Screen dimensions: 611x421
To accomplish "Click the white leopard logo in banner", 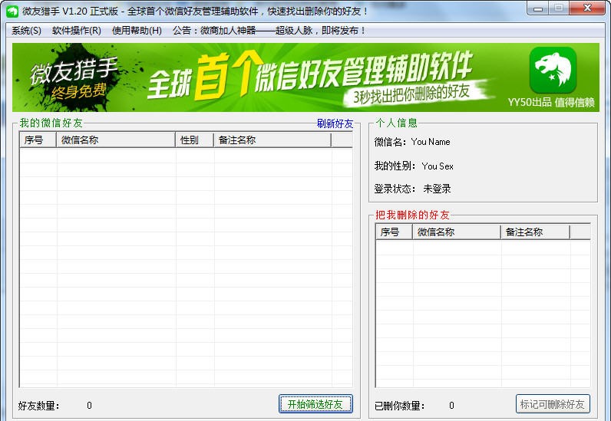I will coord(553,70).
